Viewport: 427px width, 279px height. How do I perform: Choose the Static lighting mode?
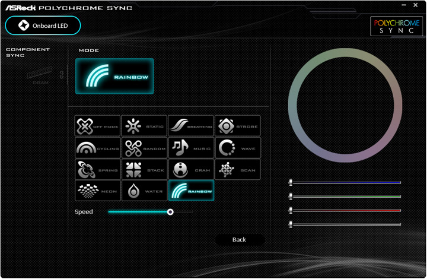[x=144, y=126]
